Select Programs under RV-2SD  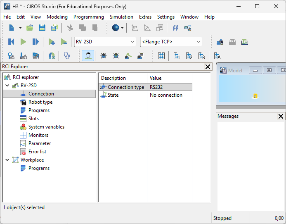39,110
